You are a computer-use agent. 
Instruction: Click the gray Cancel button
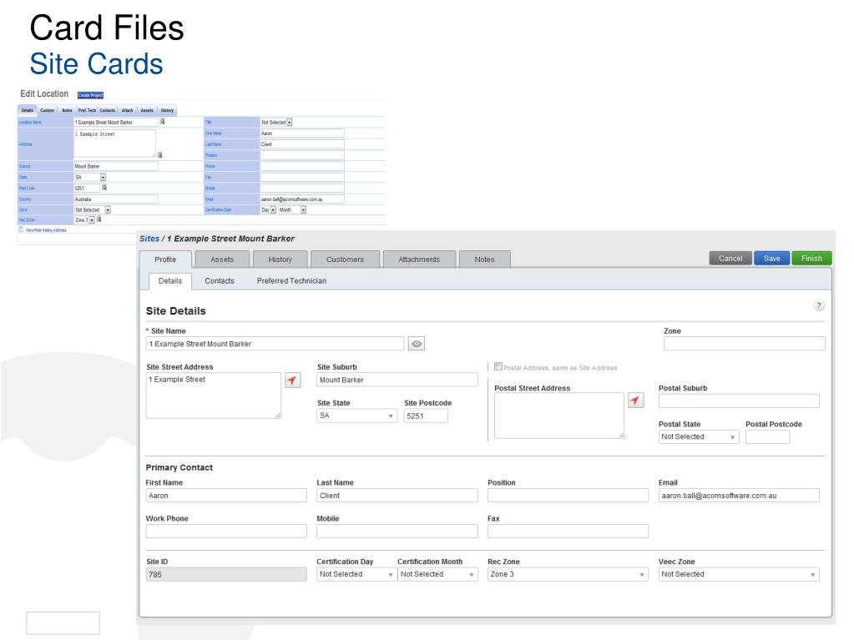tap(730, 259)
